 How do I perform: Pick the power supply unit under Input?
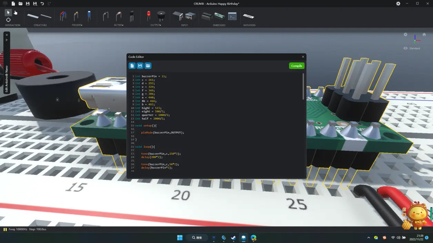point(190,16)
